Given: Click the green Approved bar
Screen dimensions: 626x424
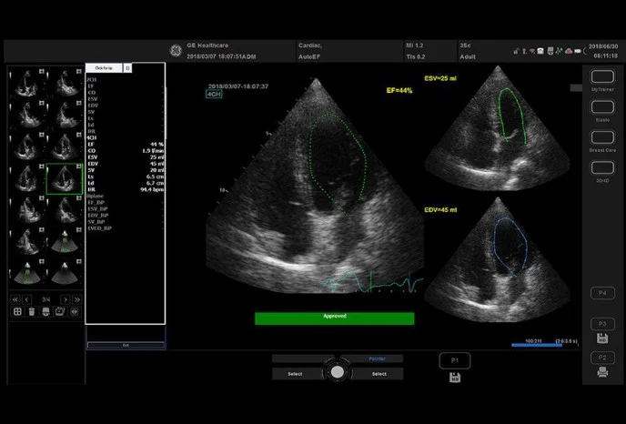Looking at the screenshot, I should tap(334, 318).
